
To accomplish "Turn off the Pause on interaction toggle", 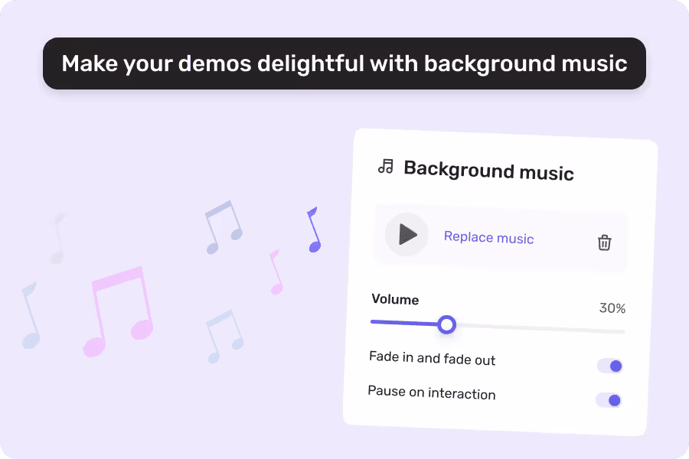I will [609, 400].
